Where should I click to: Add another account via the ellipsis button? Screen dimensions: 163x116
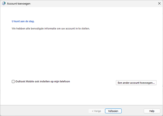[136, 83]
